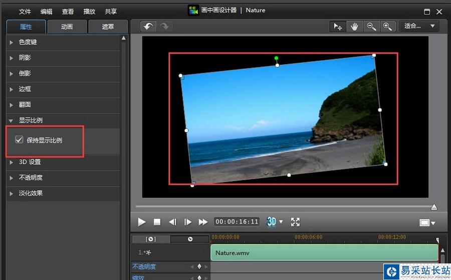Click the zoom out magnifier
This screenshot has width=451, height=280.
(x=371, y=27)
